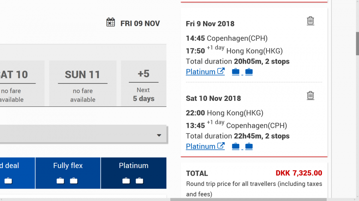Choose the Platinum fare column
Viewport: 359px width, 201px height.
pos(133,173)
